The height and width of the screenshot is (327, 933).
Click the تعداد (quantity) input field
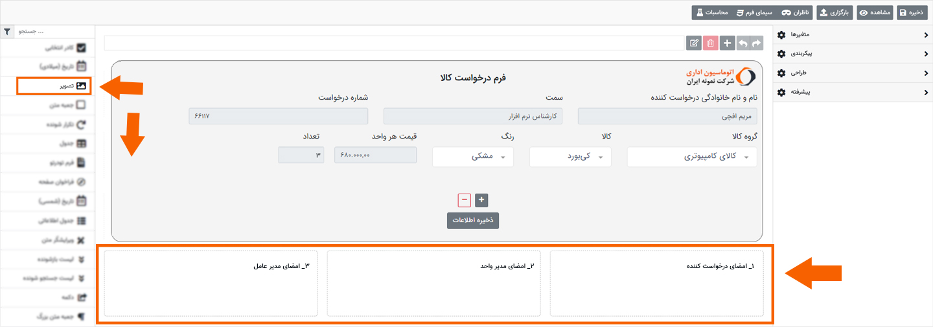click(301, 155)
